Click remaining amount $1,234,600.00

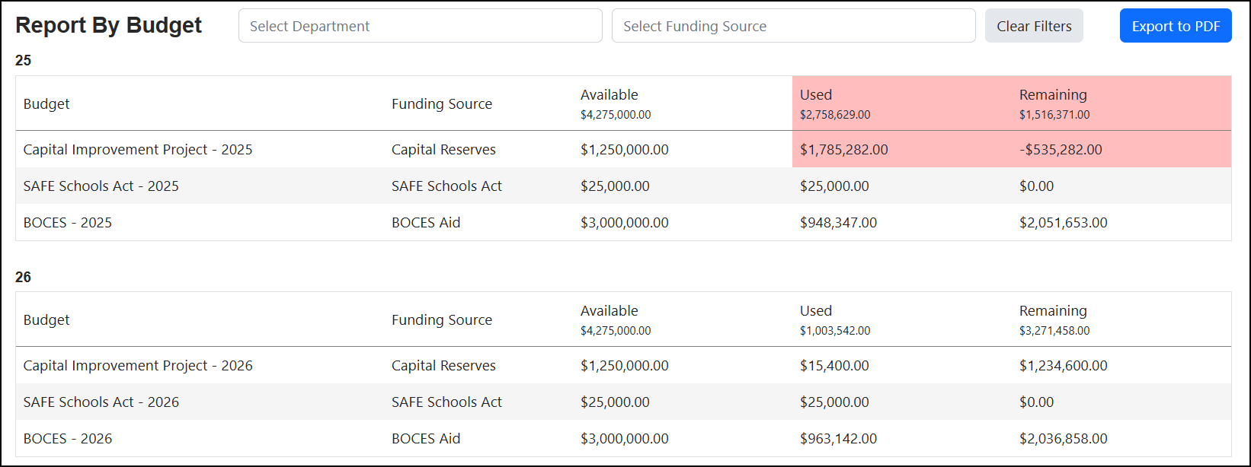1064,366
